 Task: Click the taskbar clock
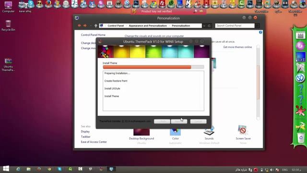[x=296, y=170]
